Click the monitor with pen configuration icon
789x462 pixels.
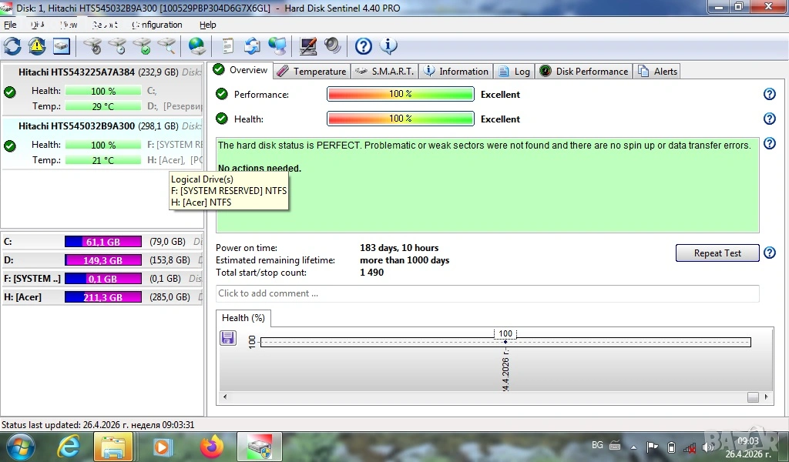(308, 46)
